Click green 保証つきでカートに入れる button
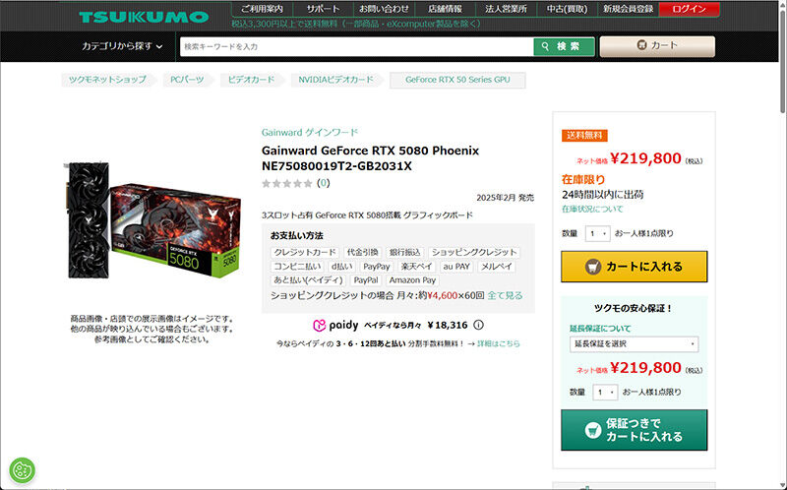Viewport: 787px width, 490px height. coord(634,430)
